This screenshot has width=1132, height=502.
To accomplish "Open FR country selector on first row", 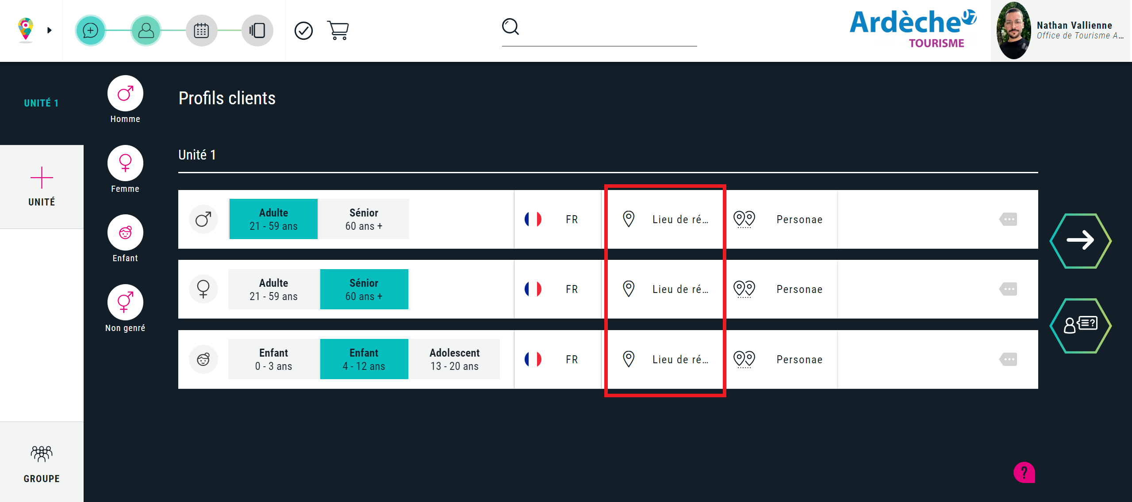I will point(557,219).
